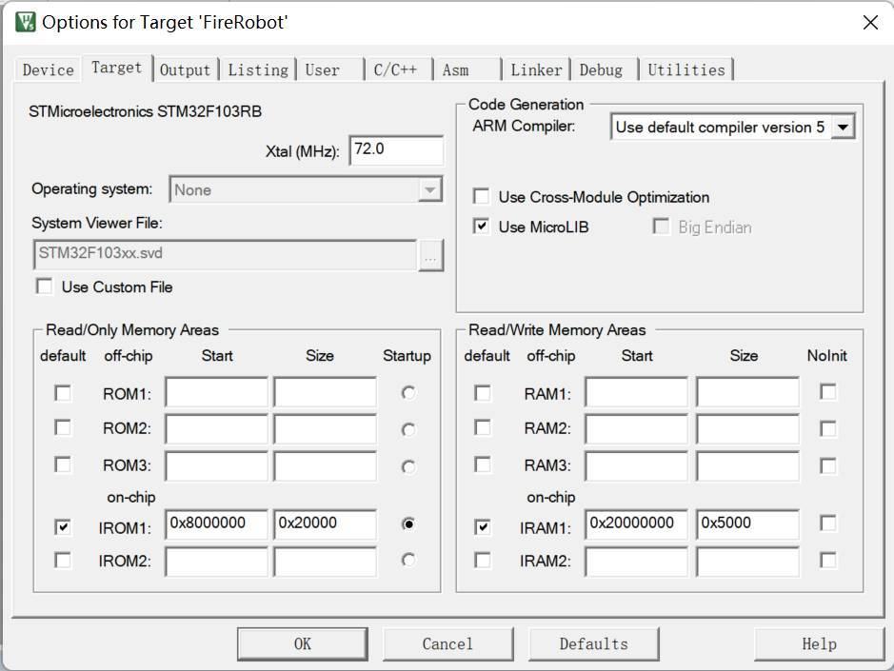Viewport: 894px width, 671px height.
Task: Close the Options for Target dialog
Action: point(870,22)
